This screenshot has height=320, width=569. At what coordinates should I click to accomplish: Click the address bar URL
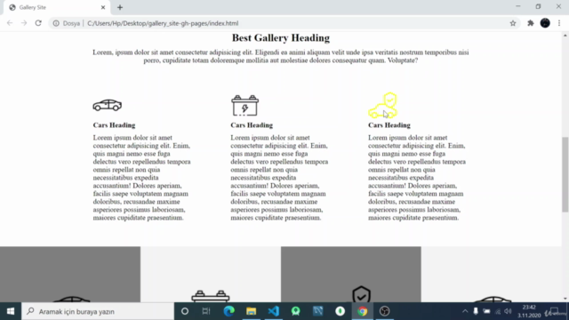click(163, 23)
